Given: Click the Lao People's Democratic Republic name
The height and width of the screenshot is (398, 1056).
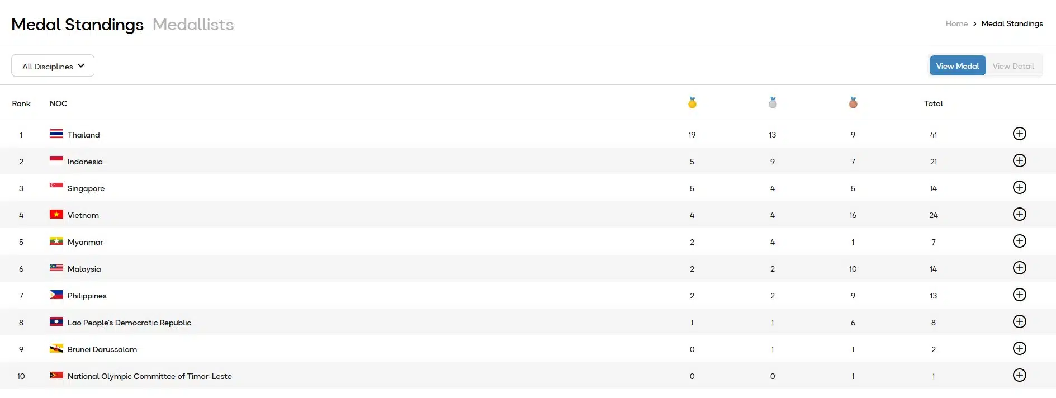Looking at the screenshot, I should tap(129, 323).
